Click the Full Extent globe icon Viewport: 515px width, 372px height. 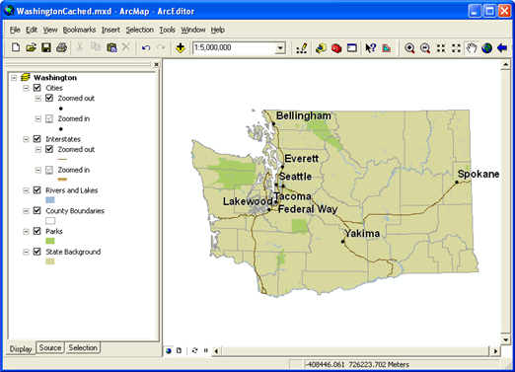tap(486, 48)
